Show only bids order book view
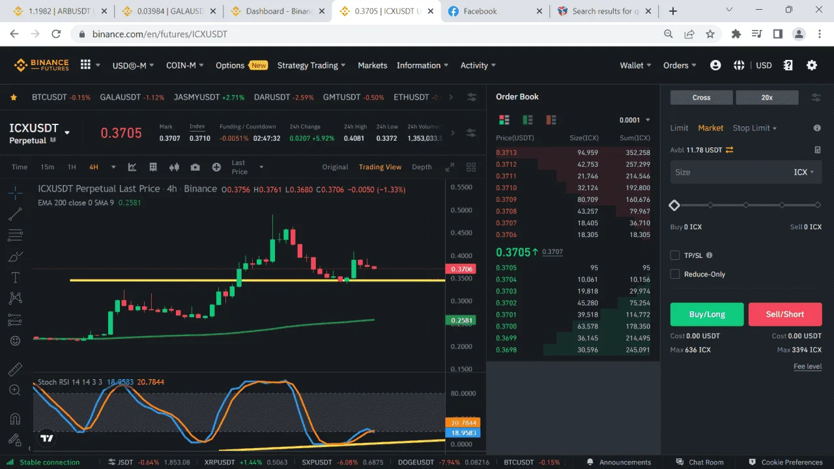834x469 pixels. tap(527, 120)
